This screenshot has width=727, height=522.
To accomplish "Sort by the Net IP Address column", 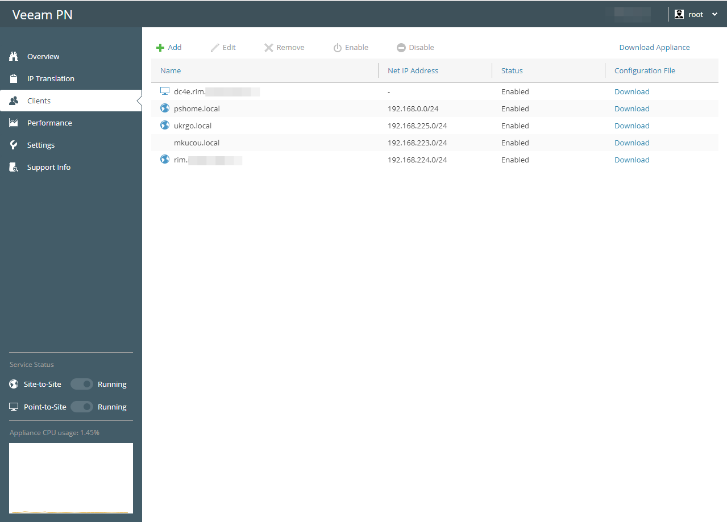I will pyautogui.click(x=413, y=71).
